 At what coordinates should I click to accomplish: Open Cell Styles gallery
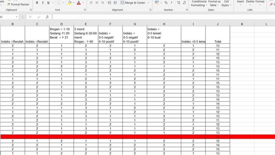[x=226, y=3]
